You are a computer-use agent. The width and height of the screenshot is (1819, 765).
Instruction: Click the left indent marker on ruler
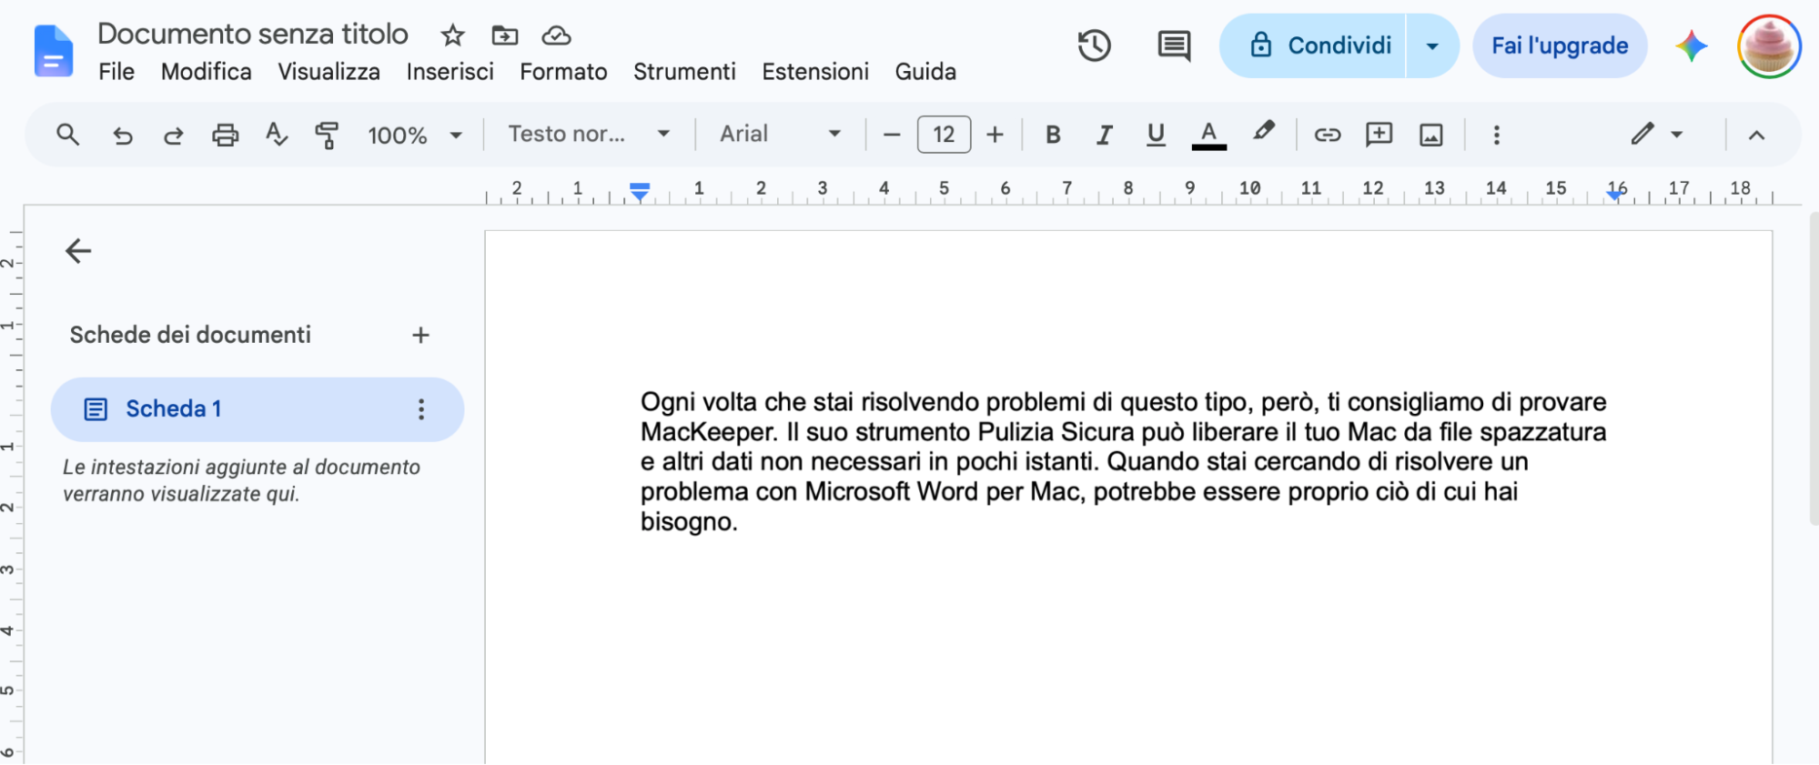(x=640, y=191)
